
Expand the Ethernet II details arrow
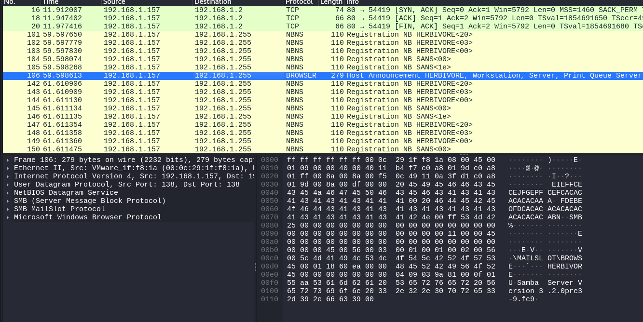(x=8, y=168)
